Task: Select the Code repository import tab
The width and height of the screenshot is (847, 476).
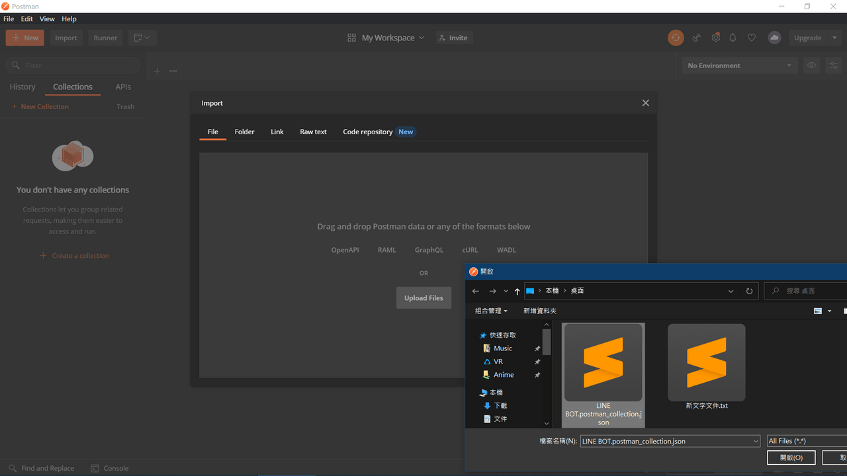Action: (x=378, y=132)
